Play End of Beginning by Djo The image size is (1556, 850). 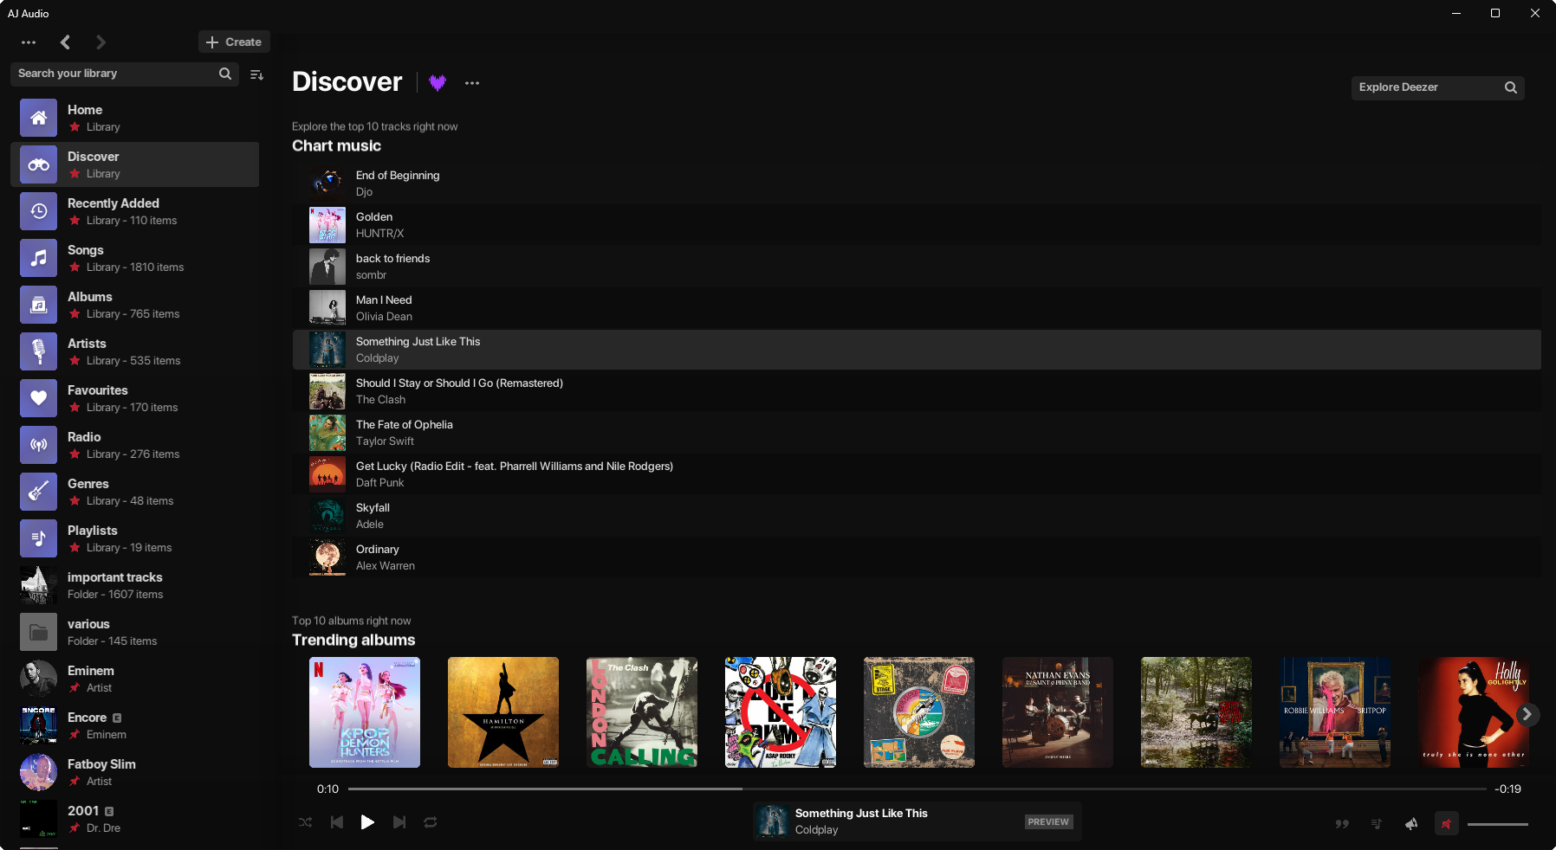pos(917,184)
